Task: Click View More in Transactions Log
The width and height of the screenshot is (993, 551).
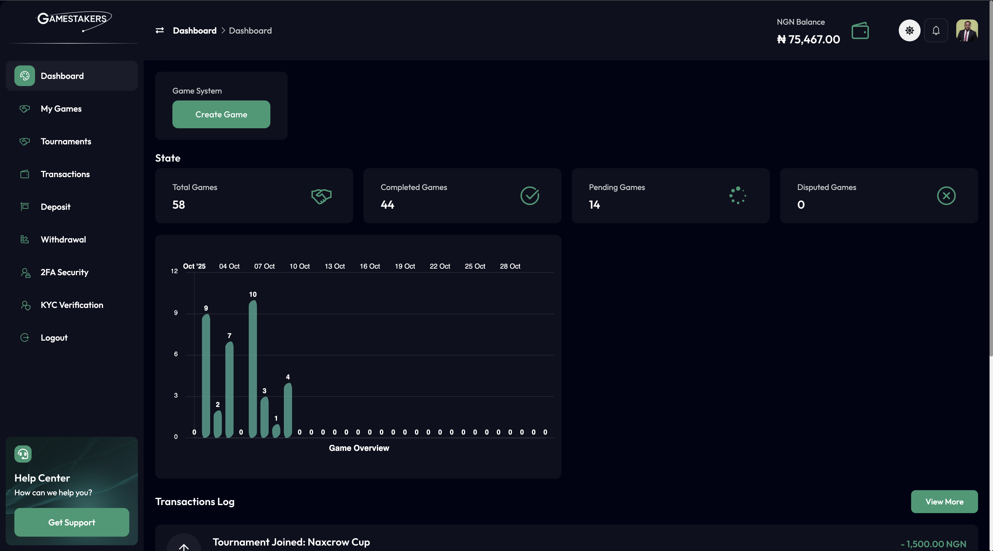Action: [944, 501]
